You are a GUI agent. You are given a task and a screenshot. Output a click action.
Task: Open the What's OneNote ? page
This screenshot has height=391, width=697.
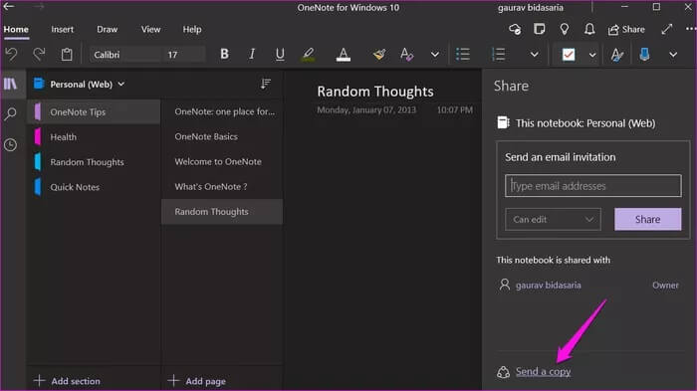point(222,187)
